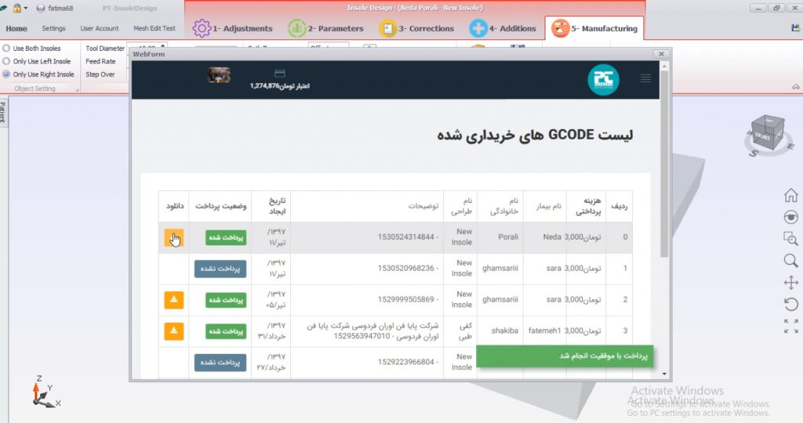Select the pan move tool
The image size is (803, 423).
(x=790, y=282)
